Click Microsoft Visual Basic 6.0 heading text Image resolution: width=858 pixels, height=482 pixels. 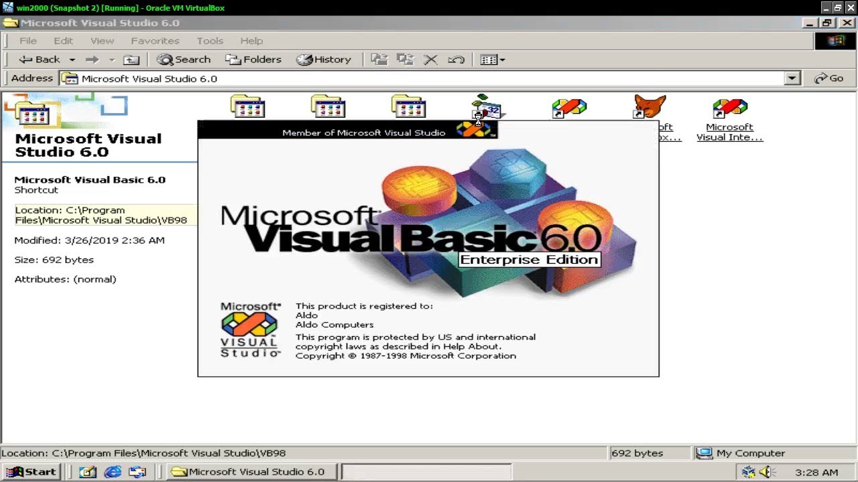point(90,179)
